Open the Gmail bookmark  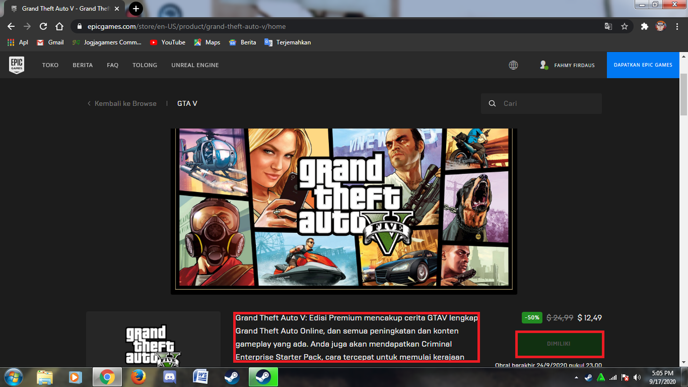click(x=50, y=42)
